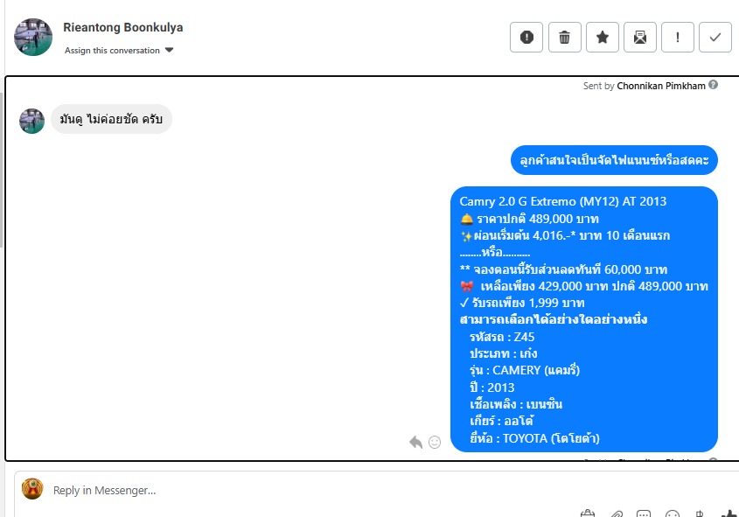Viewport: 739px width, 517px height.
Task: Attach a file using the paperclip icon
Action: pos(616,514)
